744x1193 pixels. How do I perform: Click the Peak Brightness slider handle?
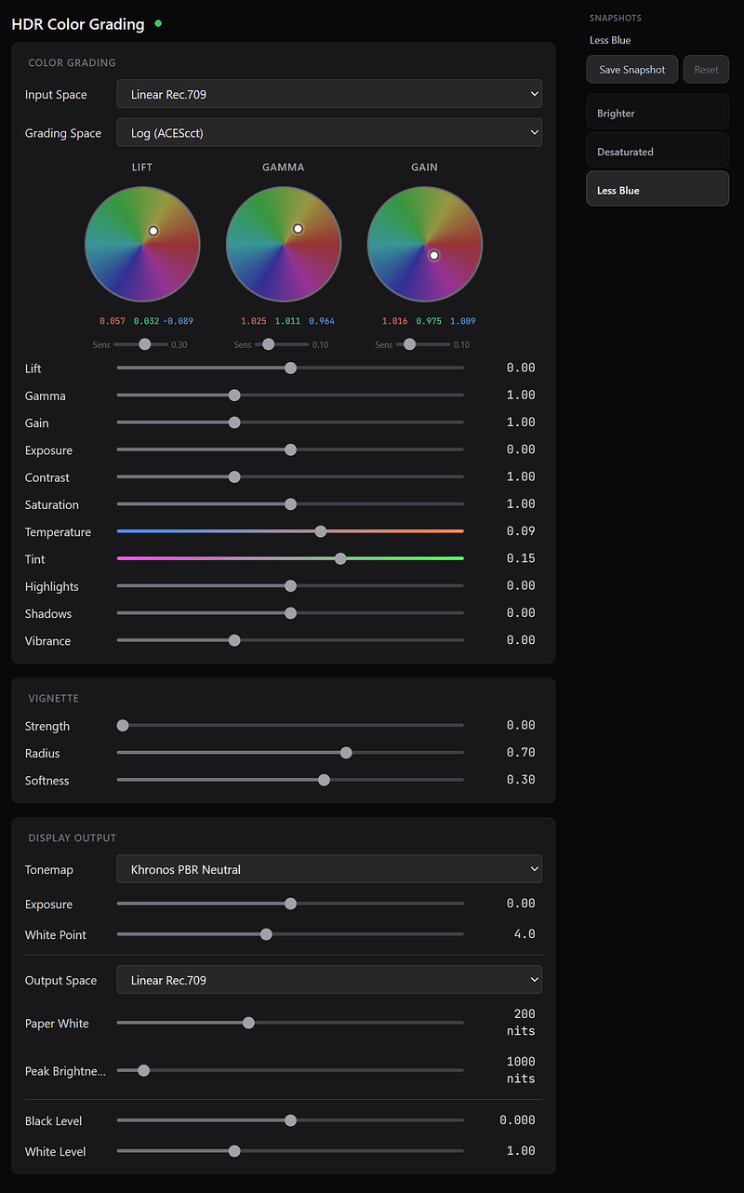click(143, 1070)
